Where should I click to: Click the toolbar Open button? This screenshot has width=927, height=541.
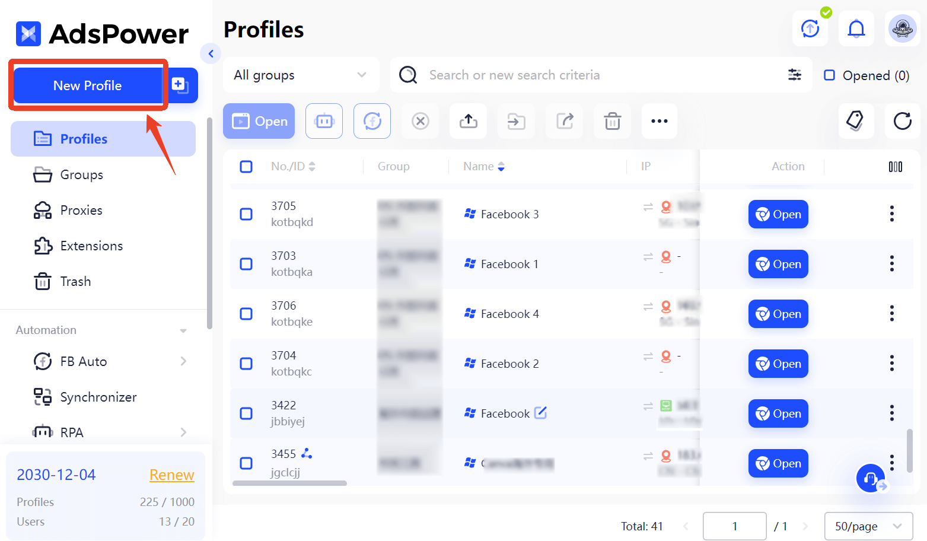pos(259,121)
